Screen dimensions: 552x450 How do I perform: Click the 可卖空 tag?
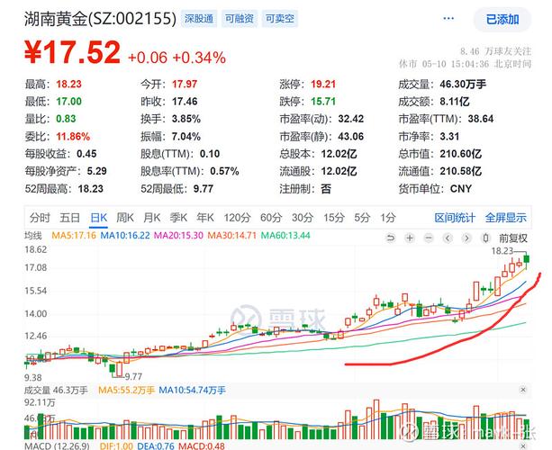[280, 19]
